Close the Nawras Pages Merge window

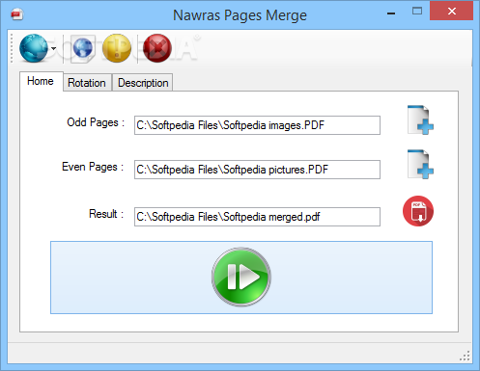[452, 12]
